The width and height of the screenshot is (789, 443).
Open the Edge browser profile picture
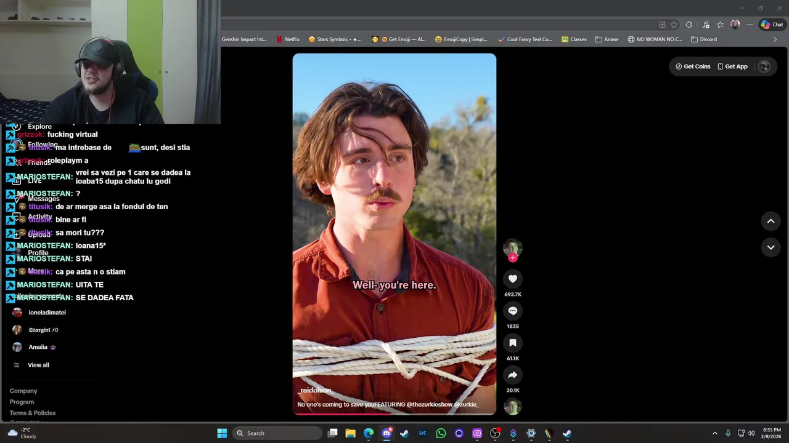point(735,25)
